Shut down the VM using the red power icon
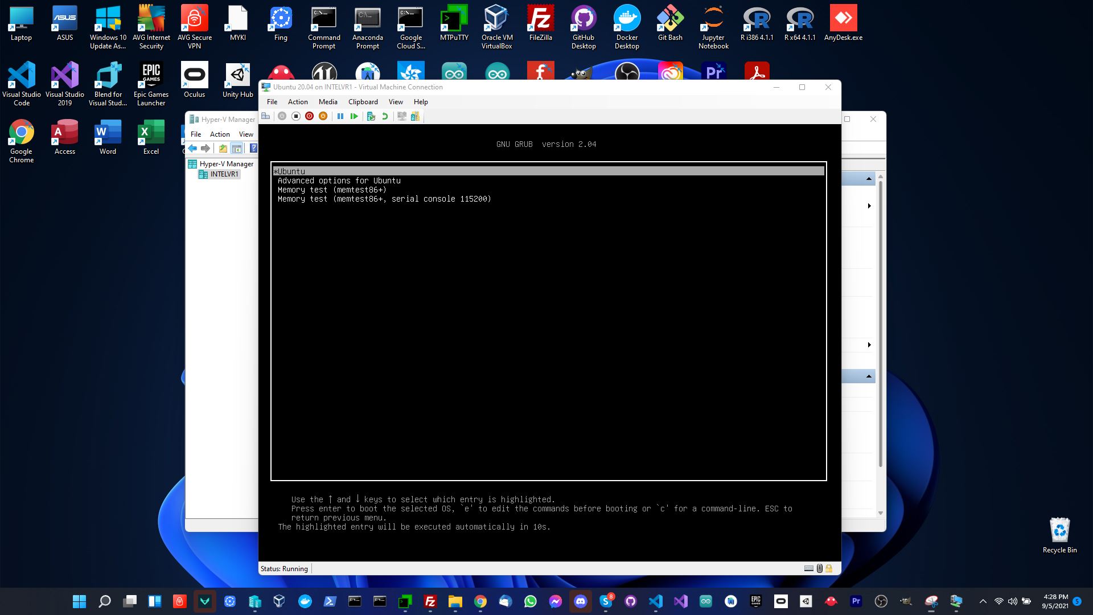This screenshot has width=1093, height=615. coord(309,116)
